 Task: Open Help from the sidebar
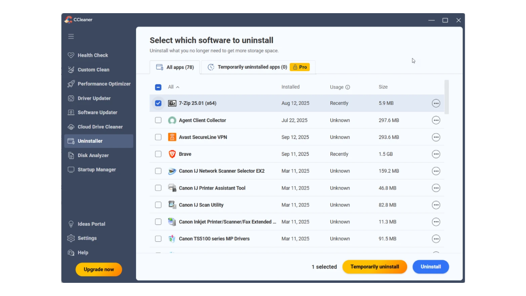tap(99, 252)
